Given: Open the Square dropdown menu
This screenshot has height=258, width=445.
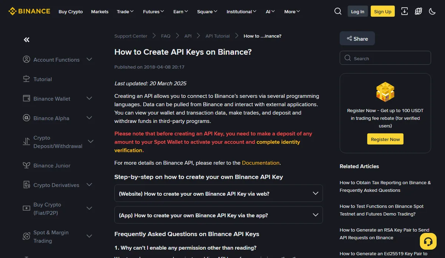Looking at the screenshot, I should [207, 11].
